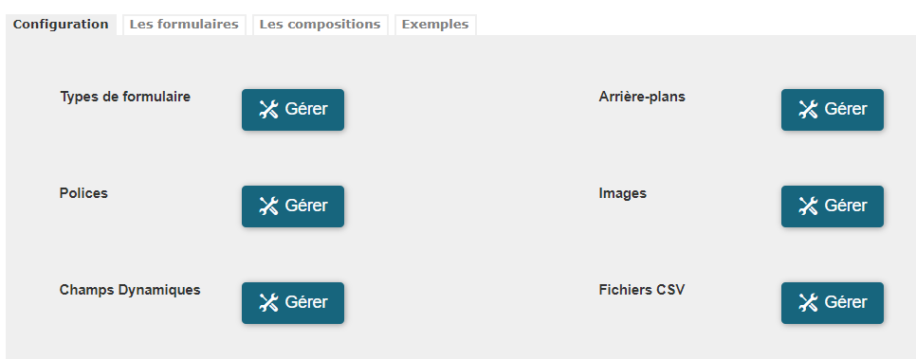Select the Exemples tab

pos(435,25)
